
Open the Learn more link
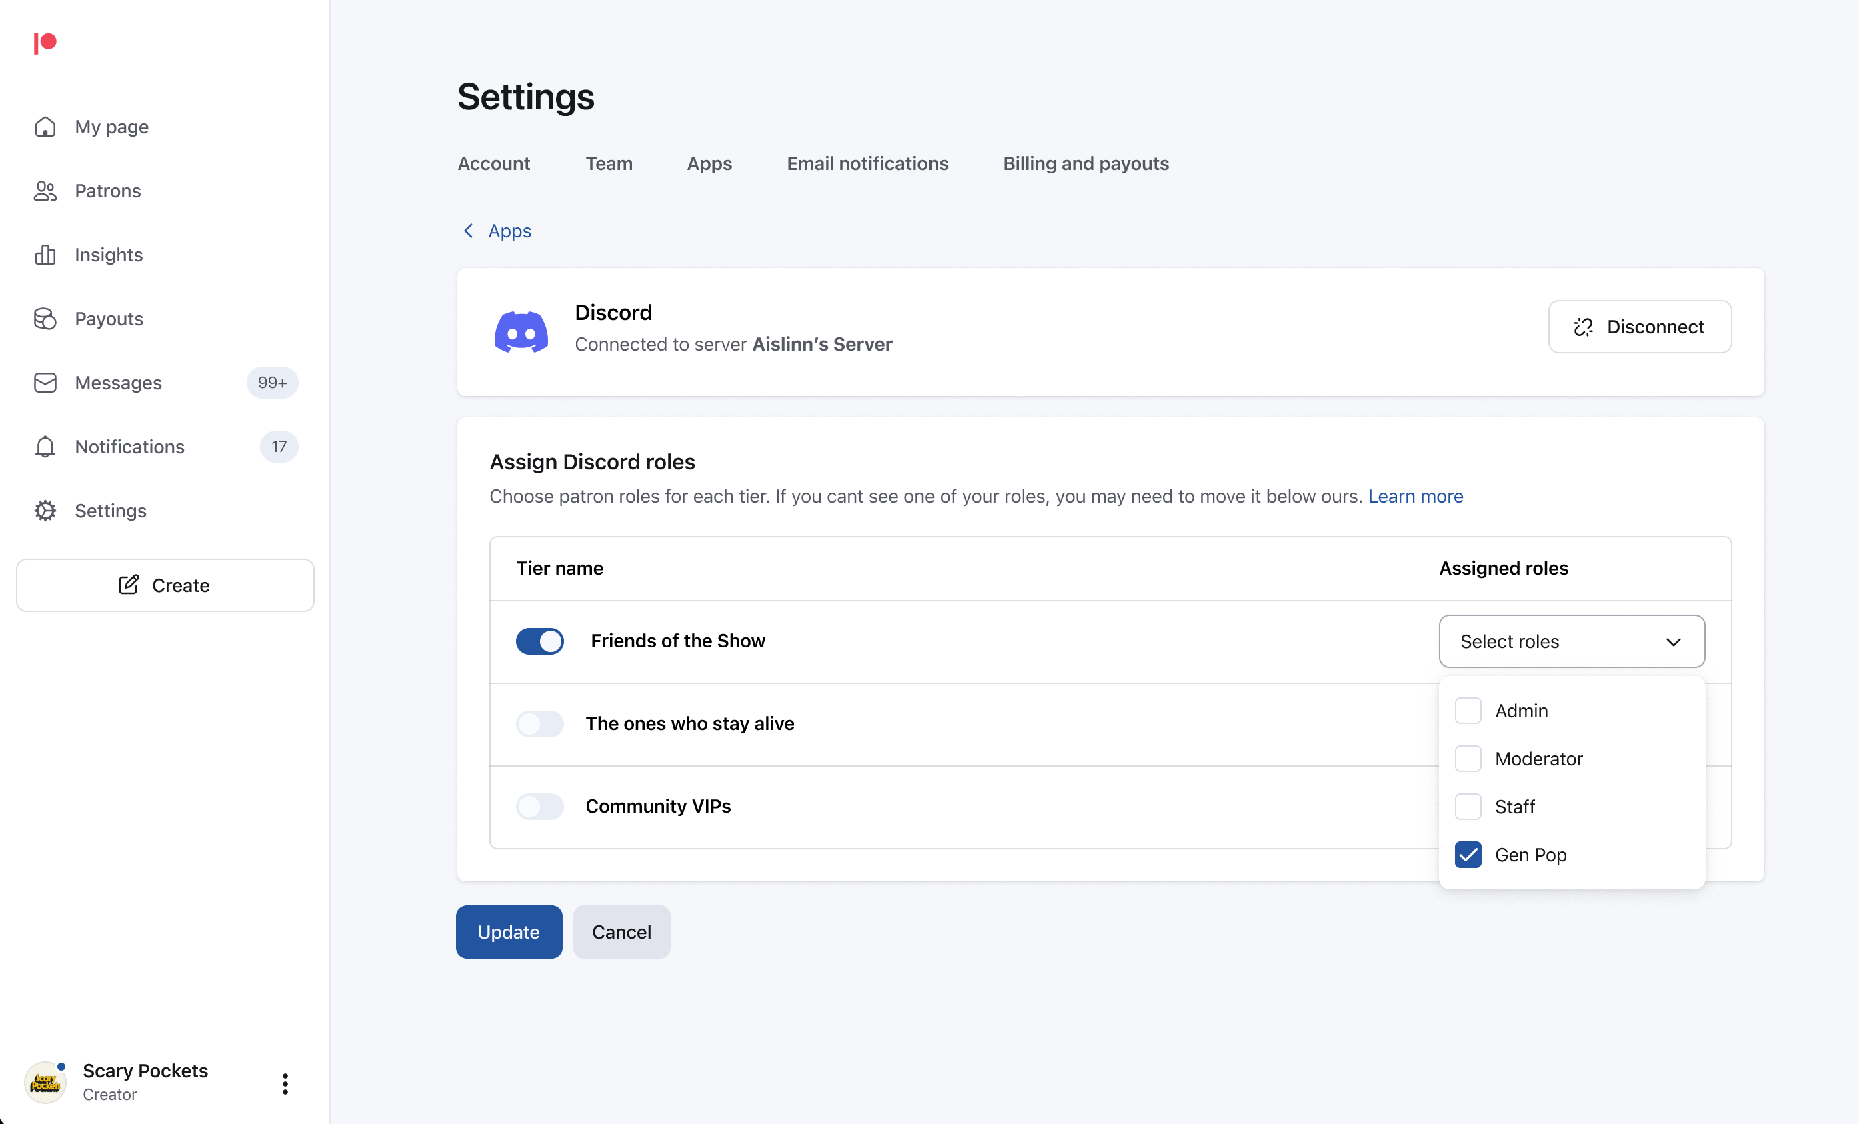coord(1416,497)
